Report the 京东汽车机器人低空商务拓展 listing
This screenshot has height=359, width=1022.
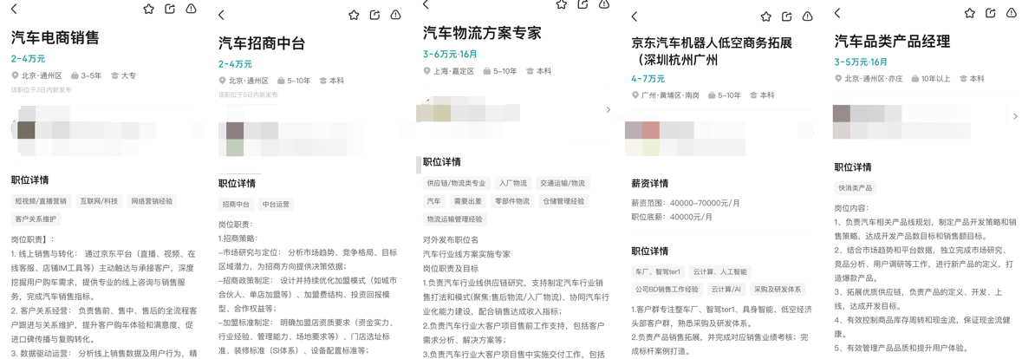click(807, 16)
